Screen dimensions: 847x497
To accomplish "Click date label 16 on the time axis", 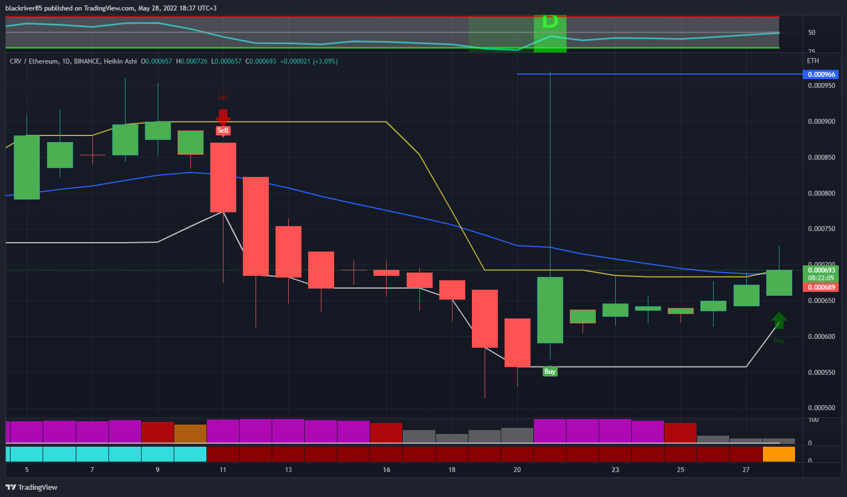I will [x=386, y=470].
